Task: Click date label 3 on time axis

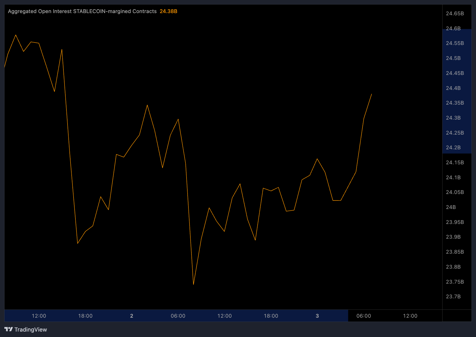Action: 317,316
